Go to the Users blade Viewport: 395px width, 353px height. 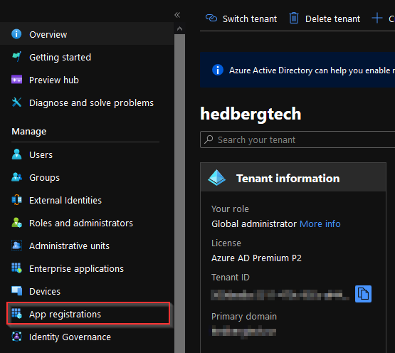(87, 154)
